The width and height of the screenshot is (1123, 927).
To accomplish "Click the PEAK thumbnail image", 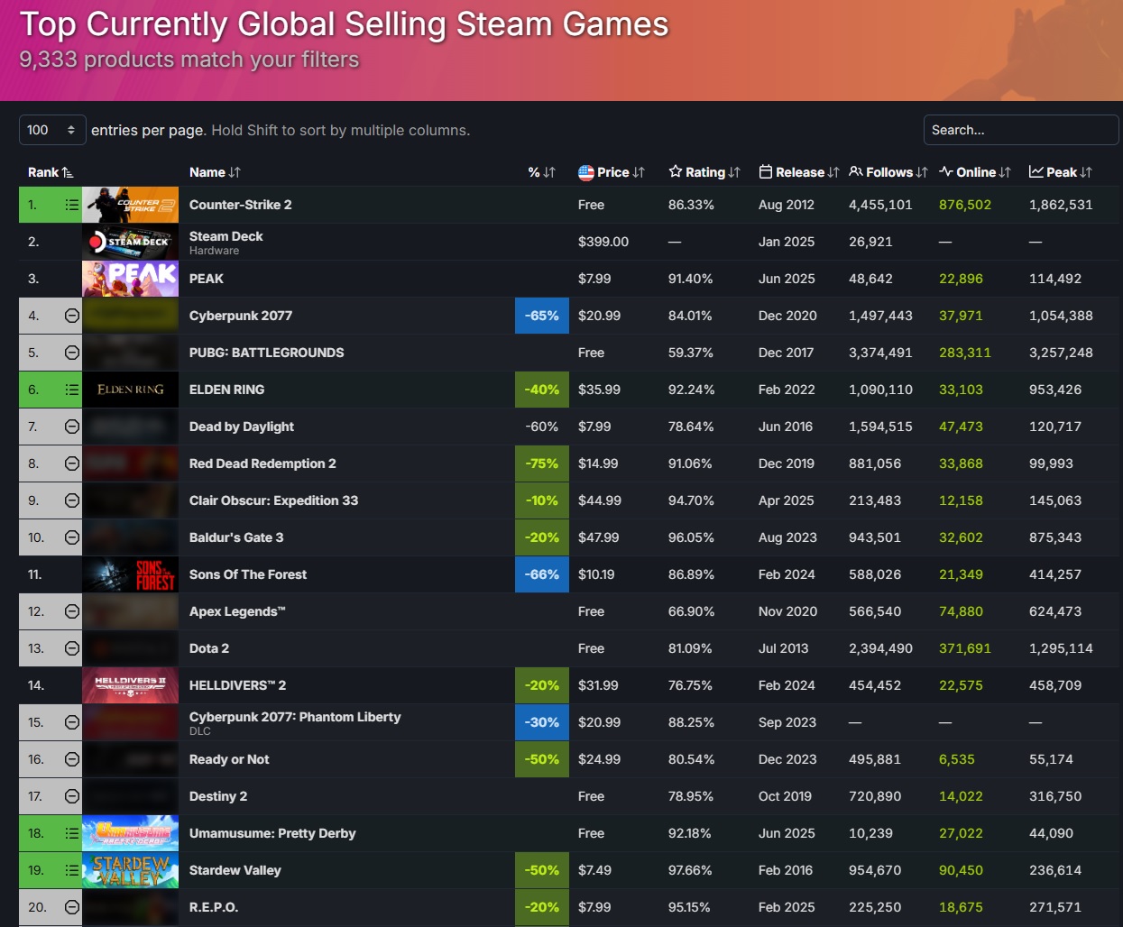I will 130,279.
